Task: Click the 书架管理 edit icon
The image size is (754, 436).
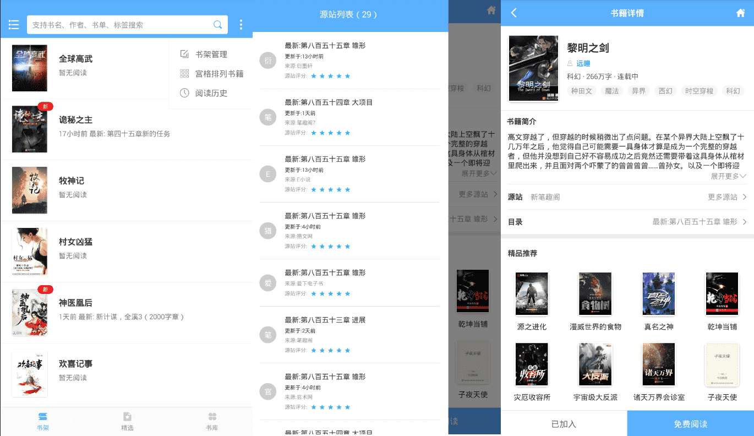Action: (184, 54)
